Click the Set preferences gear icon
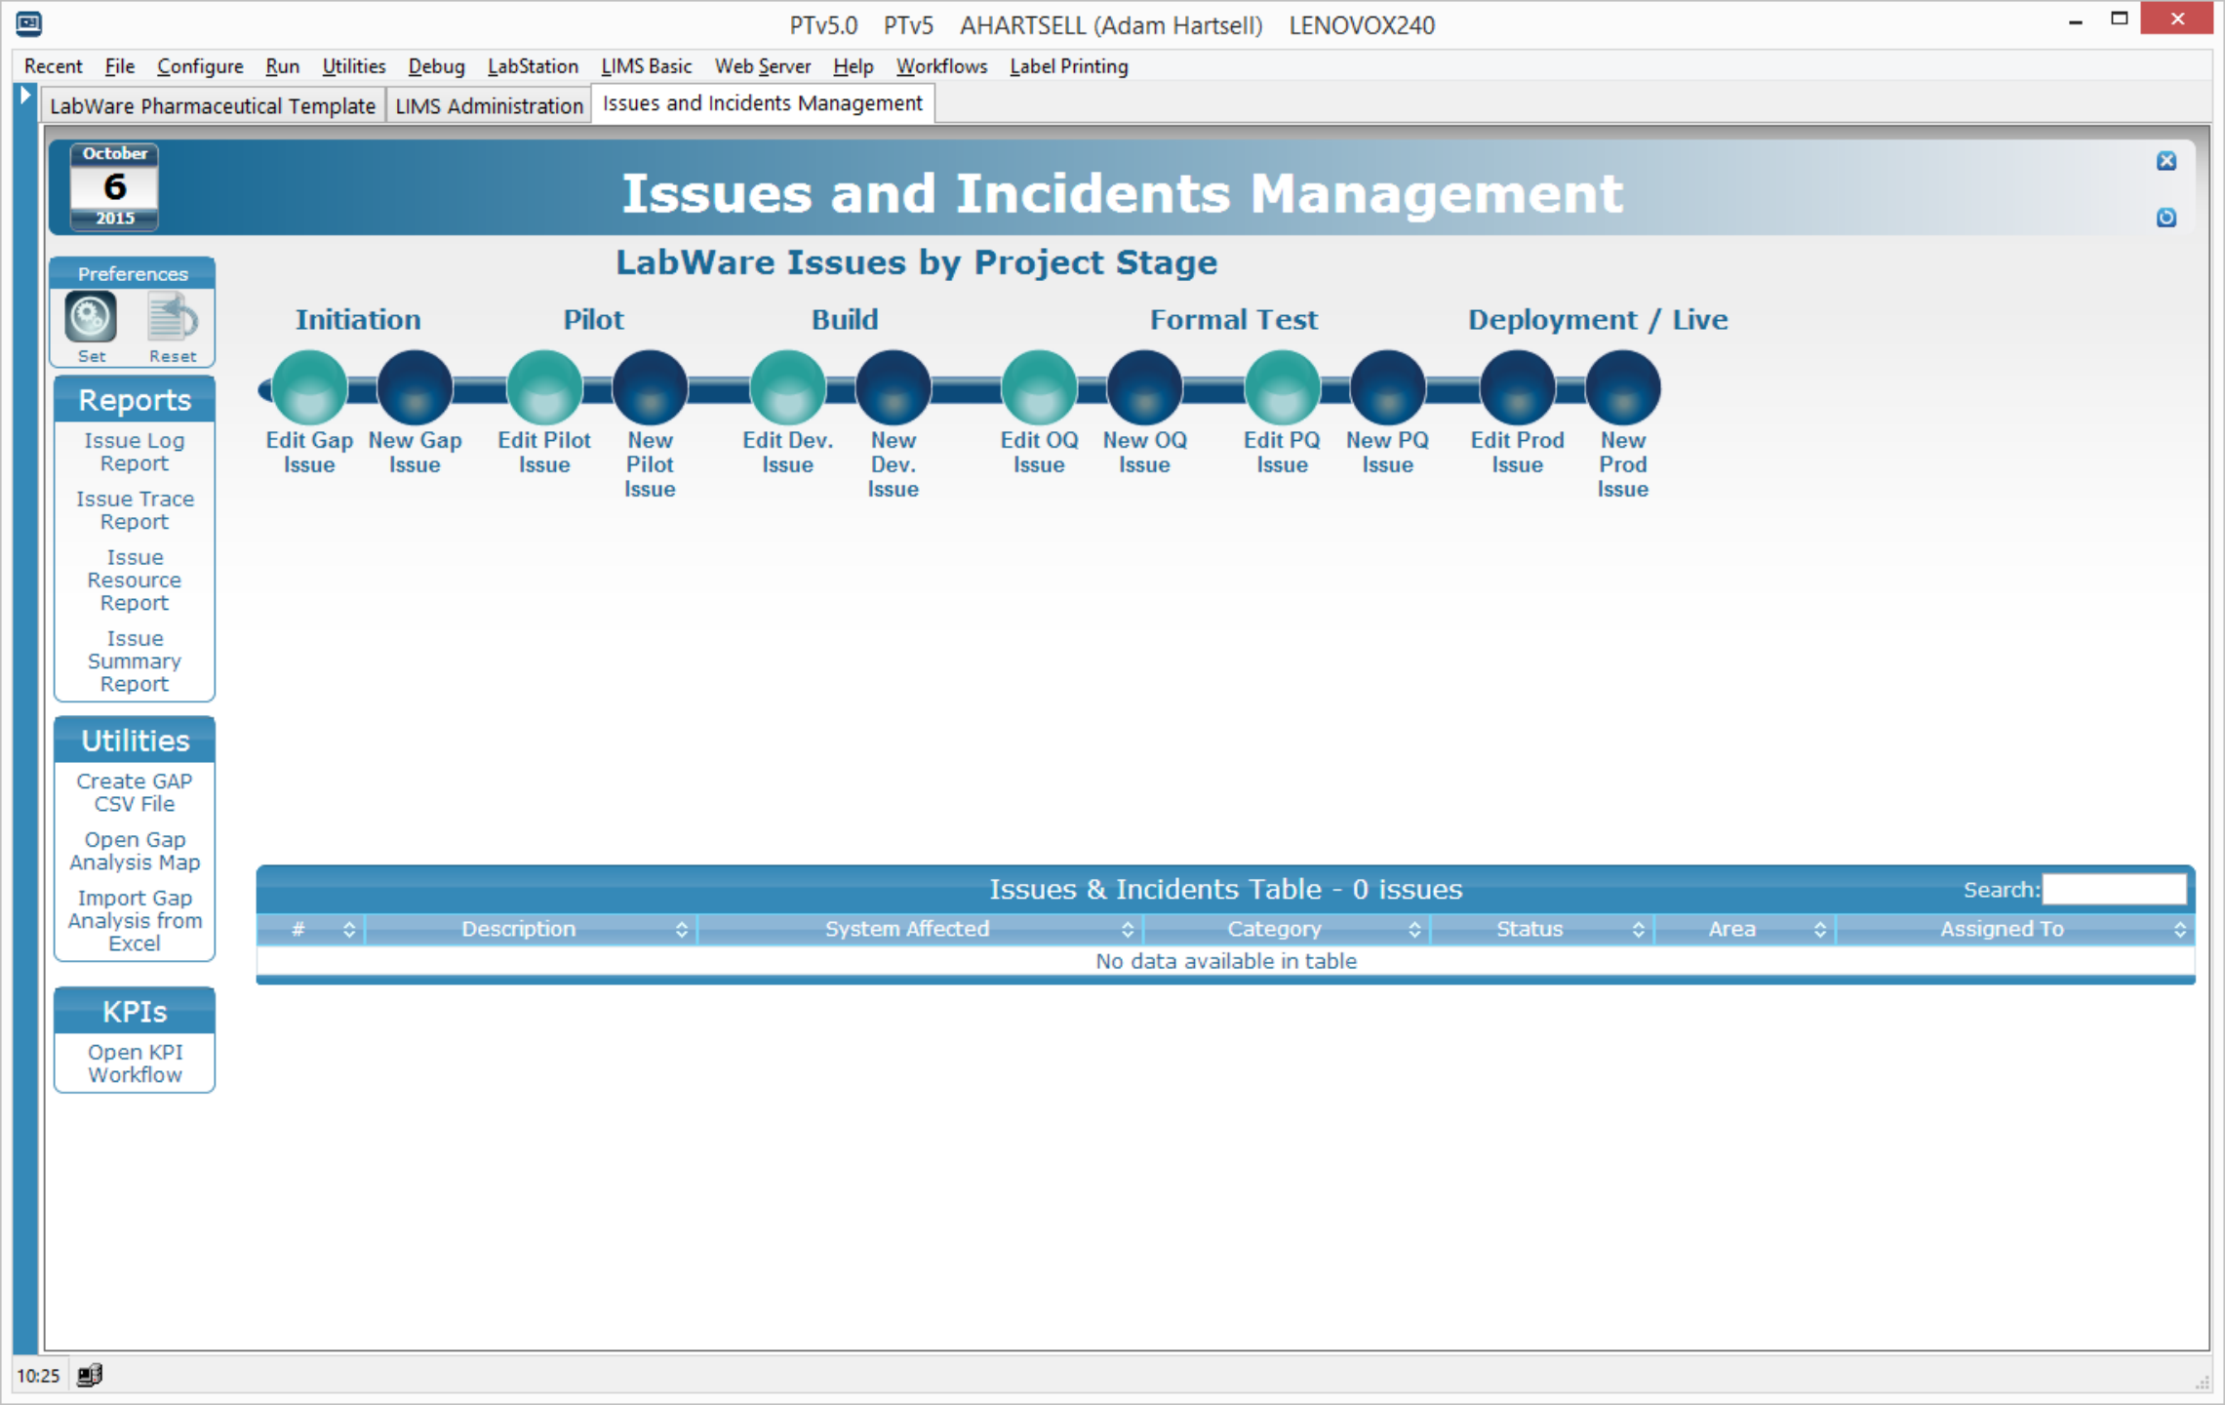This screenshot has height=1405, width=2225. (x=91, y=318)
